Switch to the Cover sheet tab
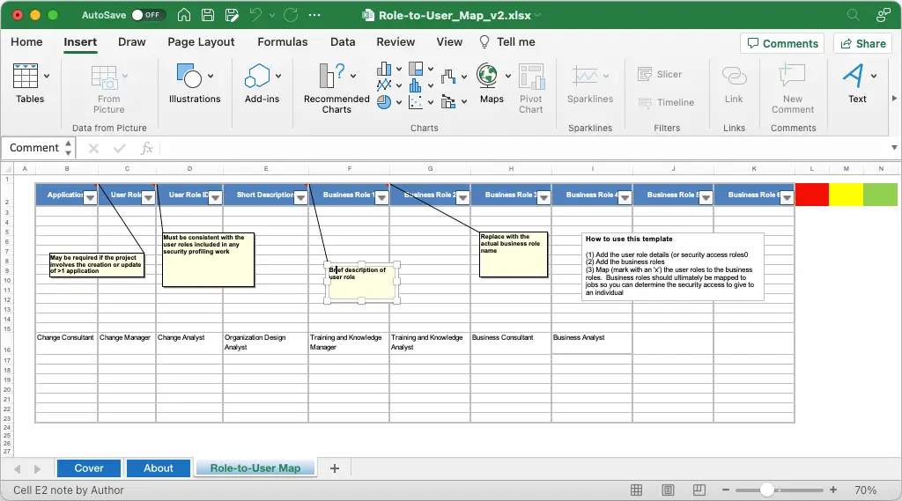 coord(89,468)
